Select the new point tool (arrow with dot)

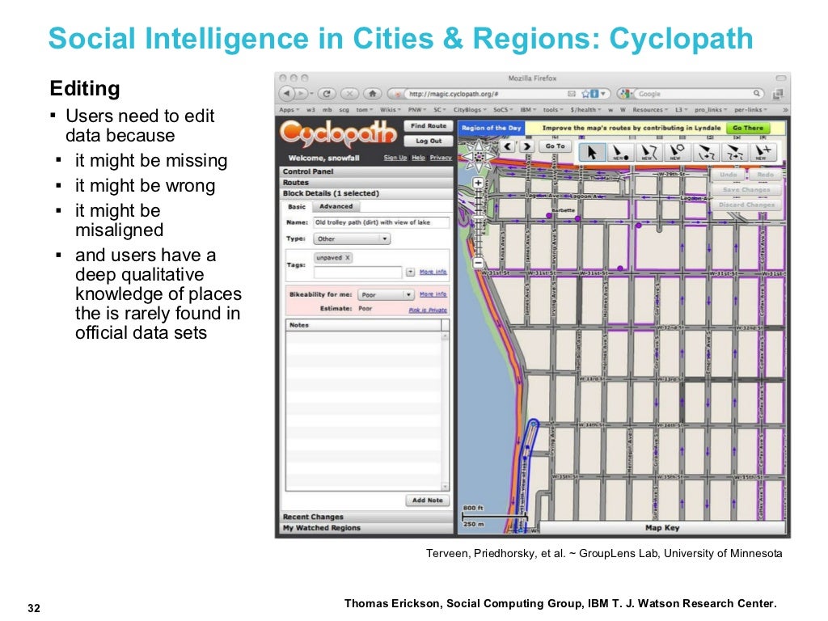coord(620,152)
